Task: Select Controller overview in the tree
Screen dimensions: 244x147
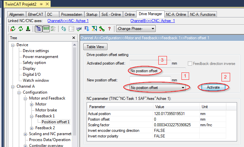Action: [x=46, y=145]
